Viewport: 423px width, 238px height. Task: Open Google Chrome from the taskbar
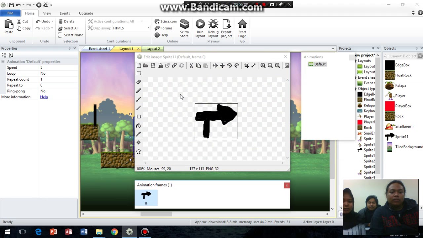pyautogui.click(x=114, y=232)
